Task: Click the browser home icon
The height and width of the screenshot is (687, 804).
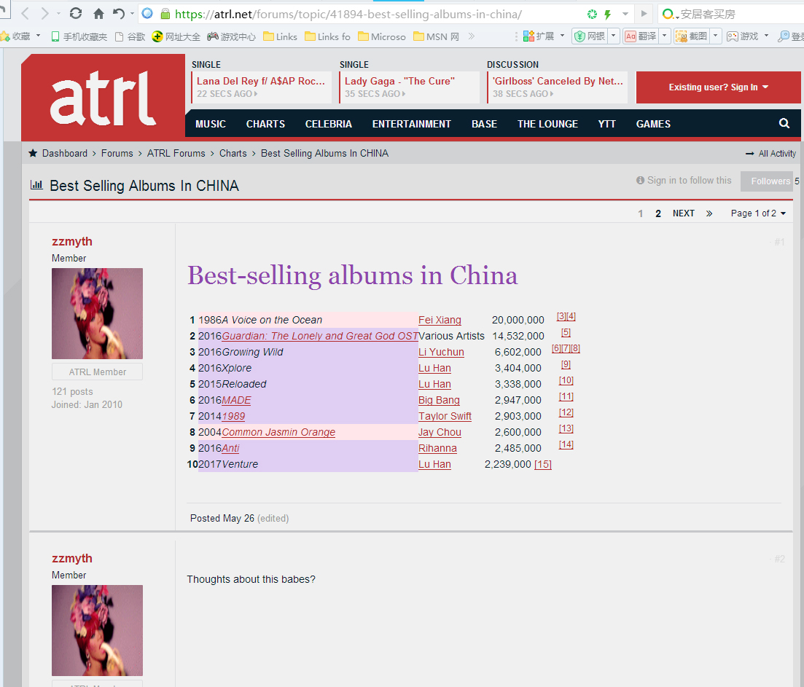Action: [x=98, y=13]
